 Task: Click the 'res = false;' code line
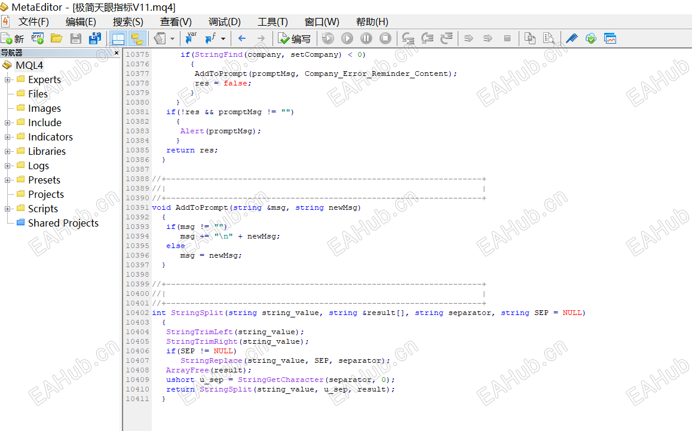pyautogui.click(x=223, y=83)
